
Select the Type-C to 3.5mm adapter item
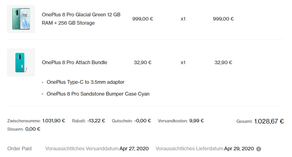tap(85, 82)
